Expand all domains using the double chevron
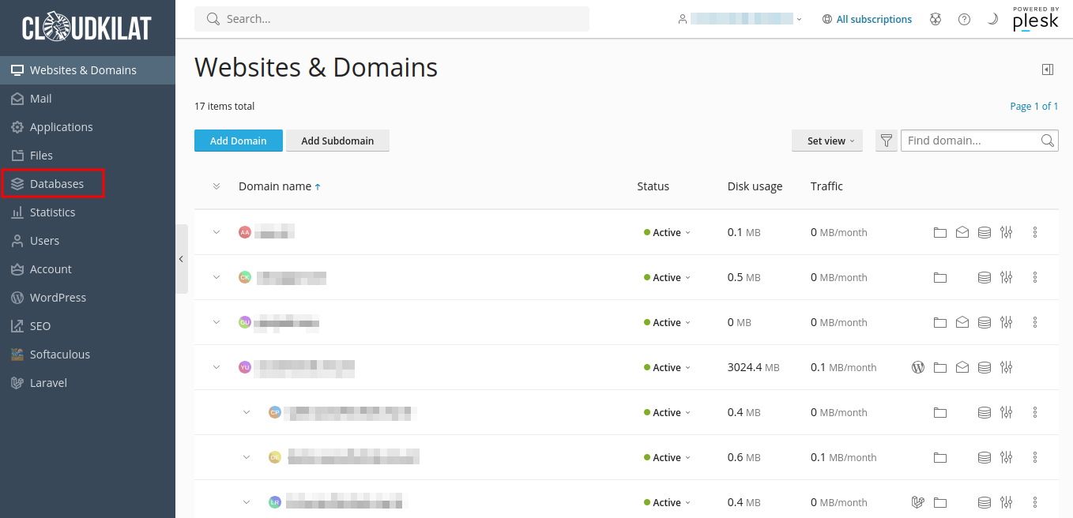This screenshot has height=518, width=1073. [x=216, y=187]
